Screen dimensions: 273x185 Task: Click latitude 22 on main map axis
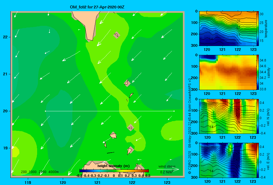5,37
